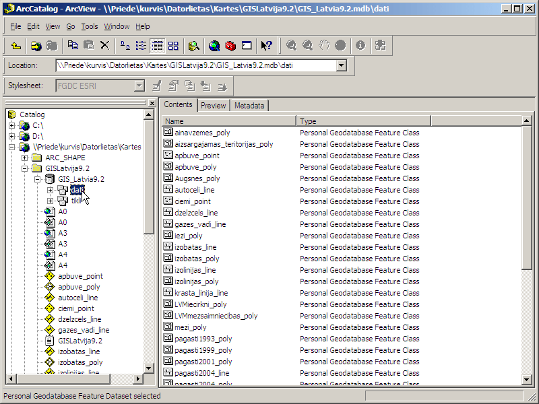Viewport: 539px width, 404px height.
Task: Click the Paste toolbar icon
Action: (x=89, y=45)
